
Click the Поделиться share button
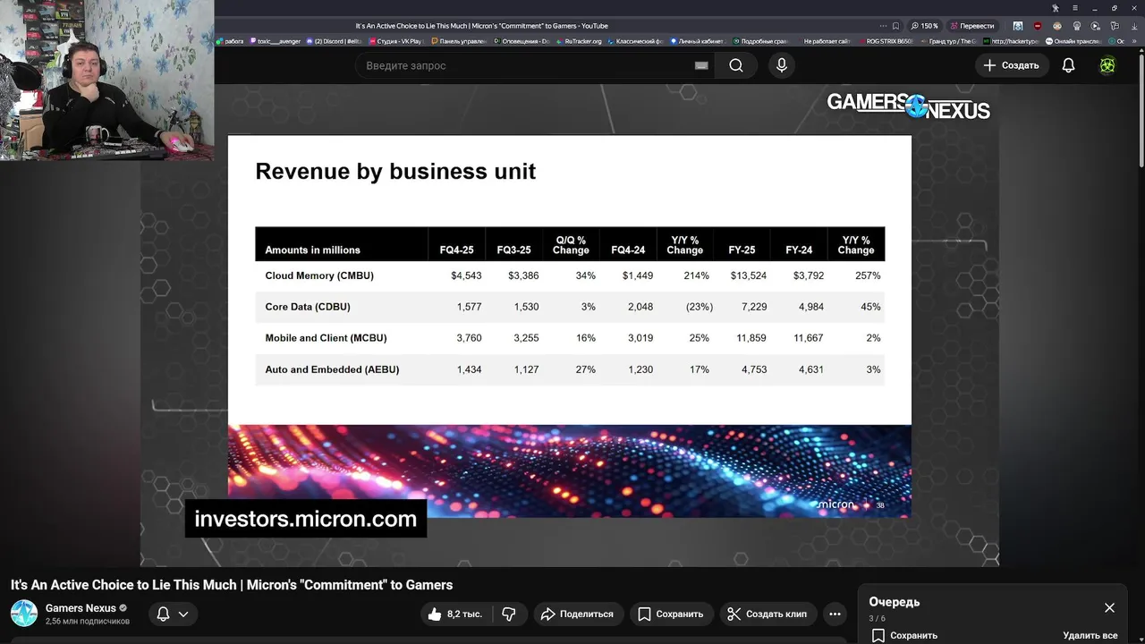click(x=578, y=614)
